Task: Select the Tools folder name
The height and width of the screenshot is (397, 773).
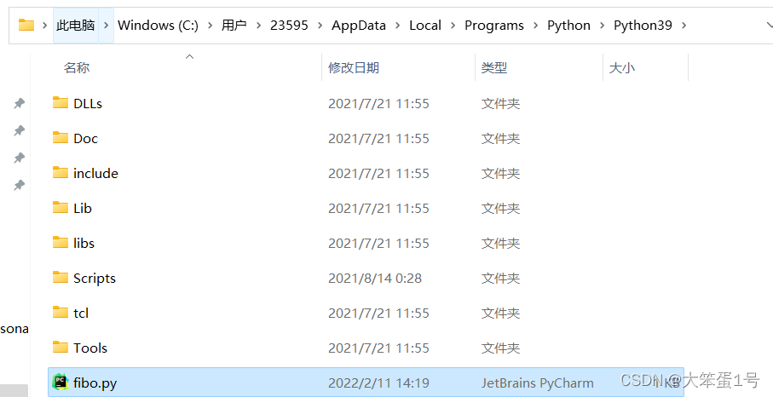Action: click(90, 348)
